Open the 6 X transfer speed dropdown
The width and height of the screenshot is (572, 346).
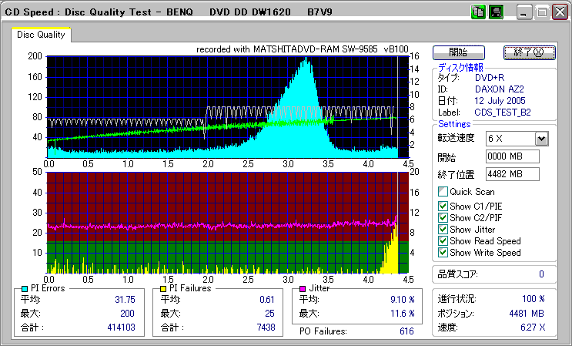[541, 138]
